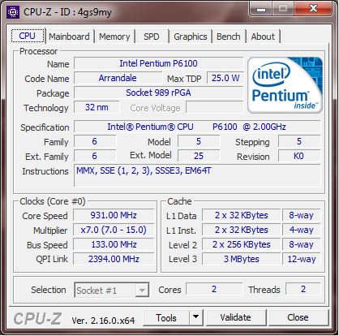
Task: Click the Clocks (Core #0) group label
Action: tap(53, 201)
